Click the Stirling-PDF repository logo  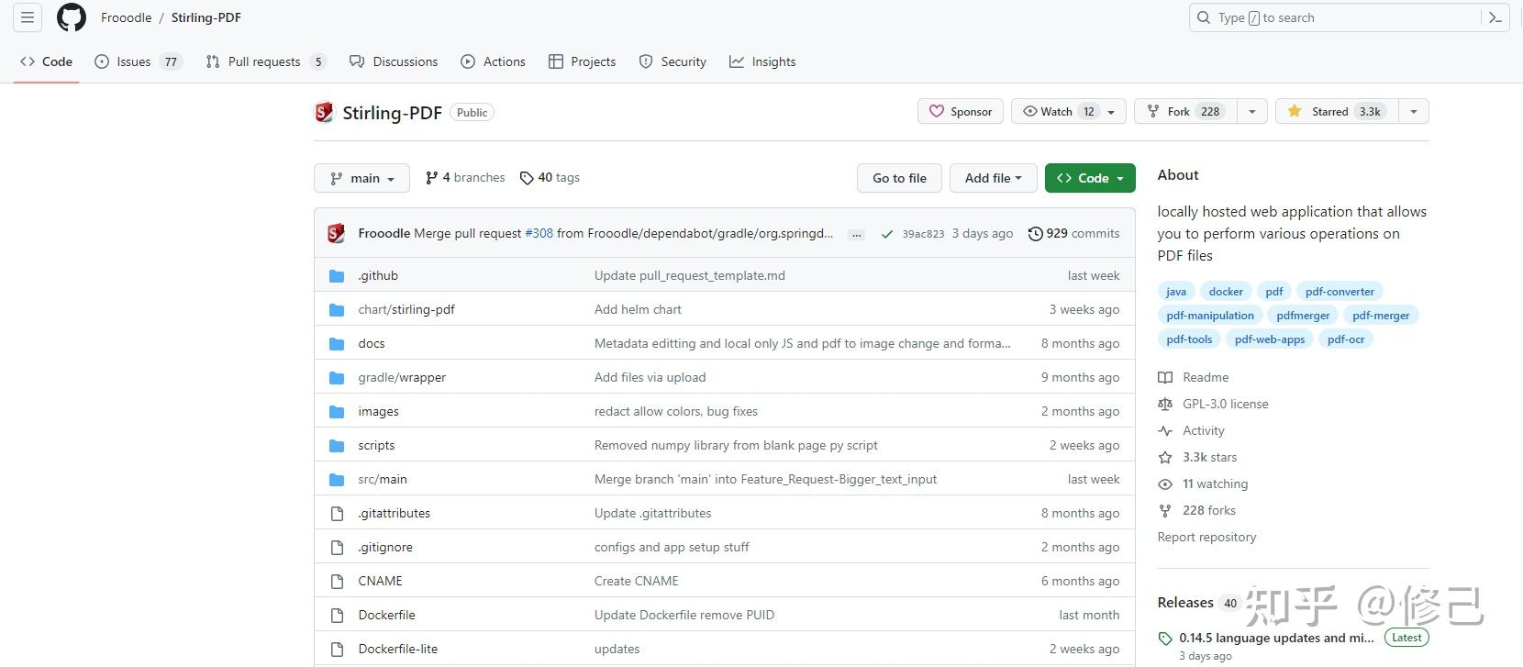click(324, 112)
